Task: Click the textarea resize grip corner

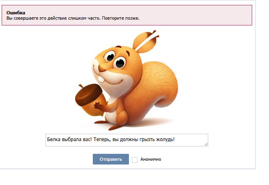Action: pos(206,144)
